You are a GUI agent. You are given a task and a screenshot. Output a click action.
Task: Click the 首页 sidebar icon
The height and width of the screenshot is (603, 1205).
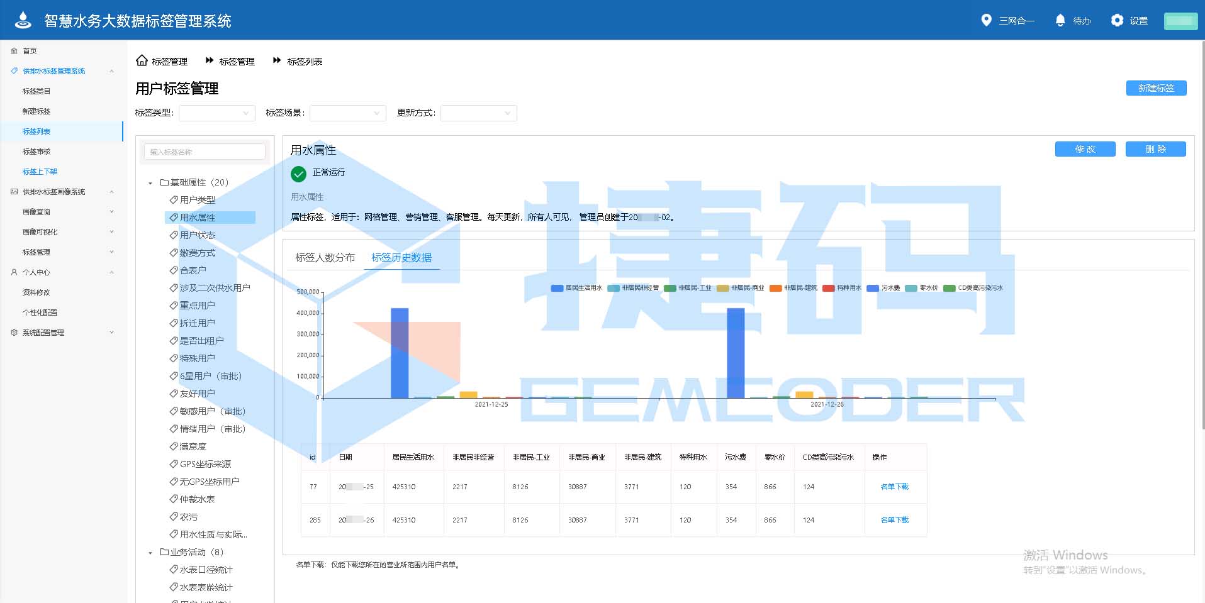[14, 51]
